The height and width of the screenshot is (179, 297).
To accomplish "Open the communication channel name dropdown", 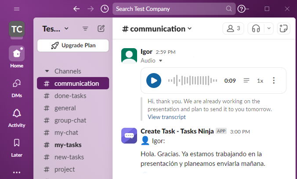I will click(157, 29).
